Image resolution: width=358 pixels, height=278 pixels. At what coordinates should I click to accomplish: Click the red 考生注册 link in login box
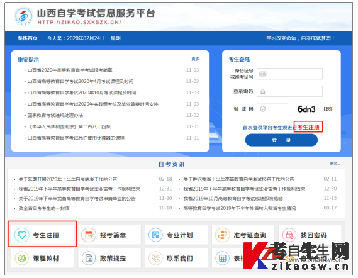(x=308, y=127)
